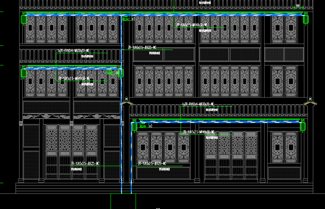Select the green lantern at the far left of the middle floor
Screen dimensions: 325x209
click(24, 73)
